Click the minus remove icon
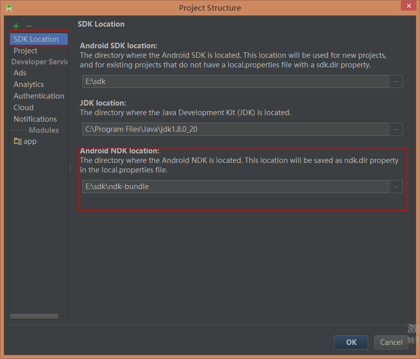The width and height of the screenshot is (420, 359). 29,26
